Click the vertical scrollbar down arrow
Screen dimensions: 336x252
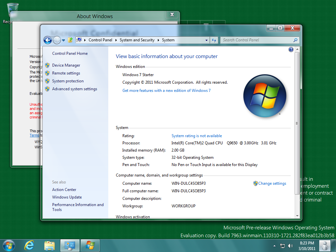coord(297,216)
